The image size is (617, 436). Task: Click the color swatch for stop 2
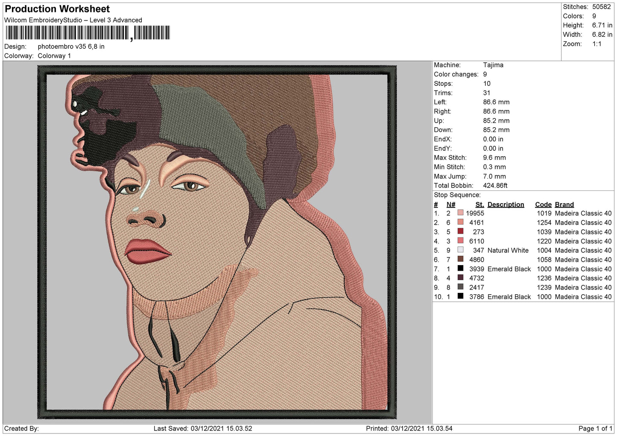pos(460,222)
